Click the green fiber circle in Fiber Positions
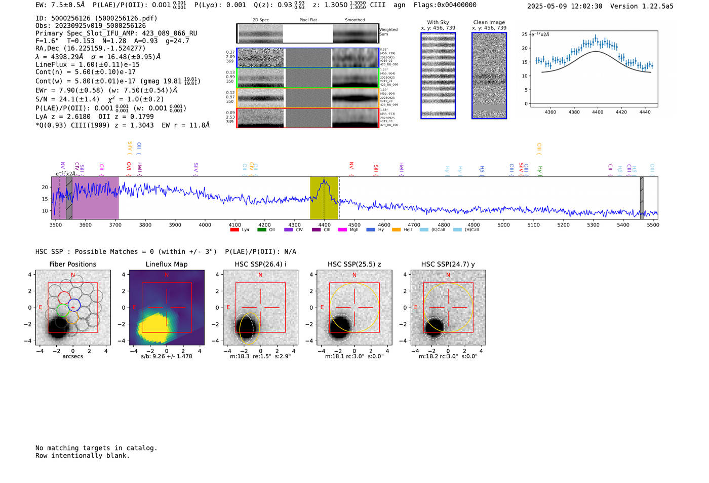The width and height of the screenshot is (709, 483). click(x=63, y=310)
